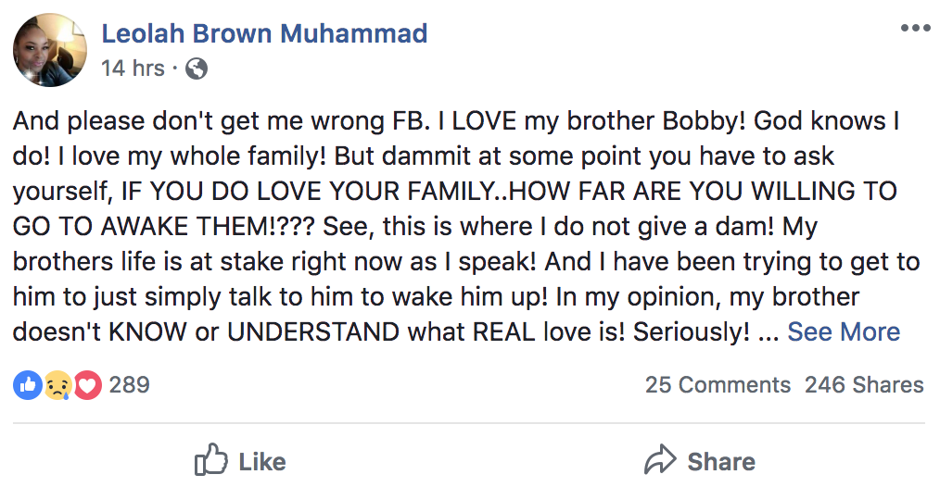Click the sad face reaction icon
940x487 pixels.
57,385
